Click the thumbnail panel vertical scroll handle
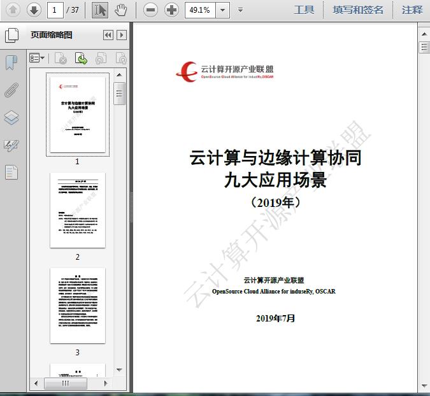Image resolution: width=430 pixels, height=396 pixels. pos(119,94)
